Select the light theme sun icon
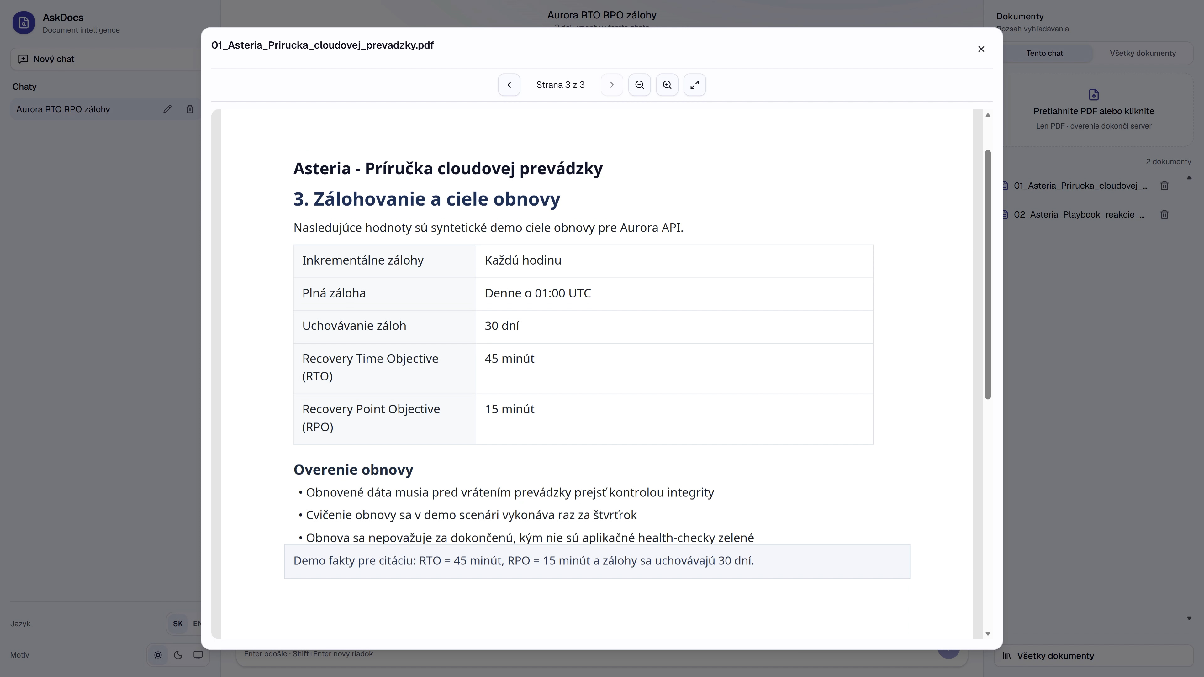This screenshot has width=1204, height=677. (x=158, y=655)
